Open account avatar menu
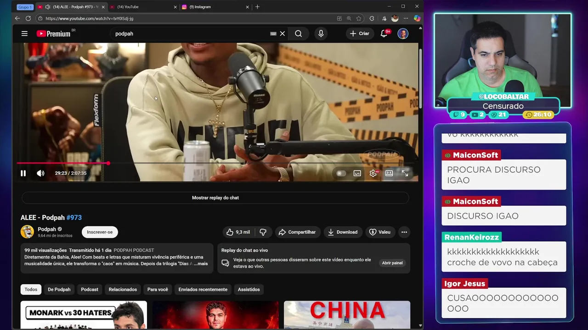The width and height of the screenshot is (588, 330). 403,33
